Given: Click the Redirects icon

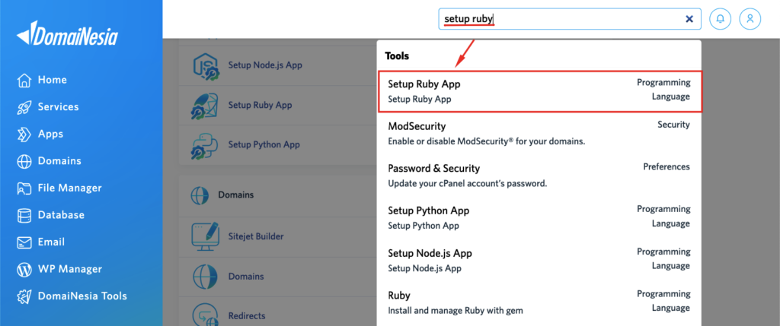Looking at the screenshot, I should 206,314.
